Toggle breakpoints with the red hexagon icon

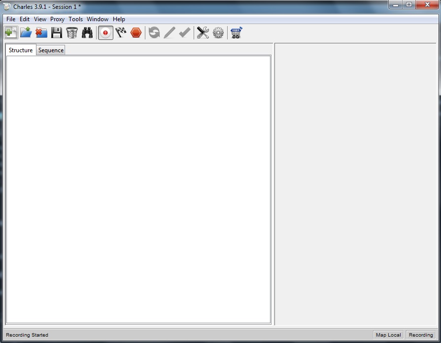[136, 33]
